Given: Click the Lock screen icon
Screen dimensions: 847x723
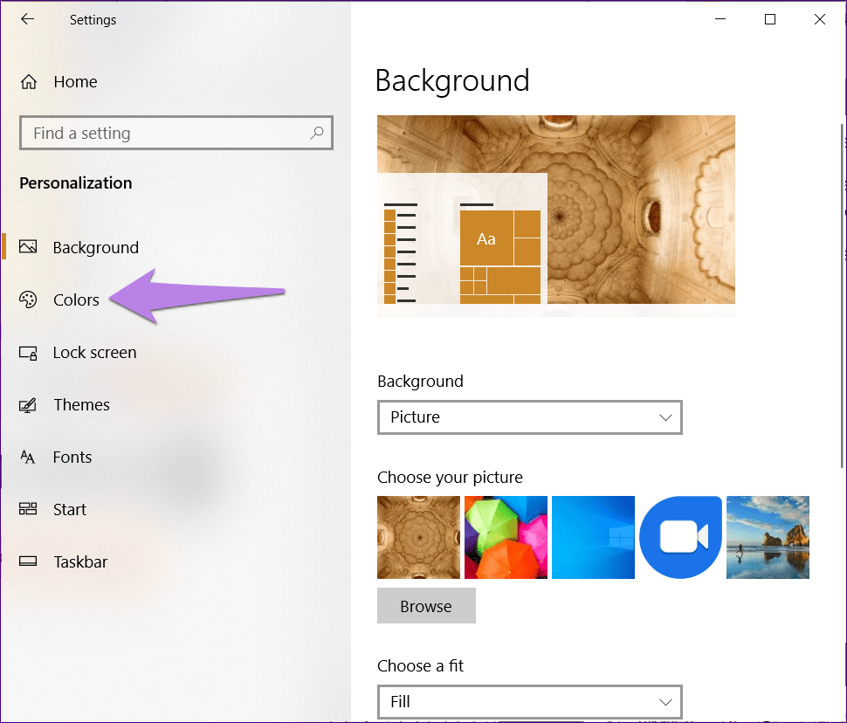Looking at the screenshot, I should [x=28, y=353].
